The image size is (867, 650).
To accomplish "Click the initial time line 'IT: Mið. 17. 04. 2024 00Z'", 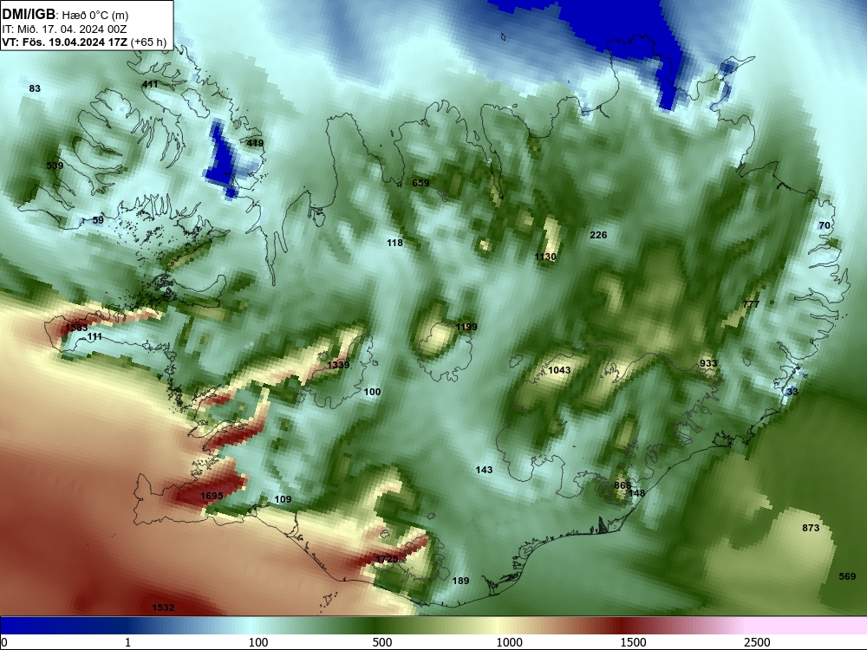I will pos(64,29).
